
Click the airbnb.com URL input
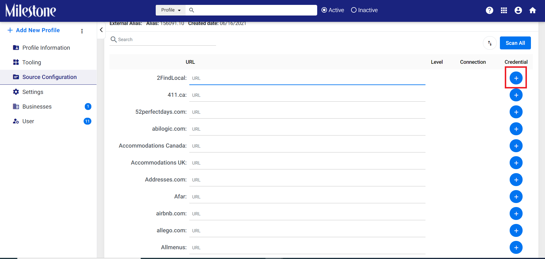(x=307, y=214)
